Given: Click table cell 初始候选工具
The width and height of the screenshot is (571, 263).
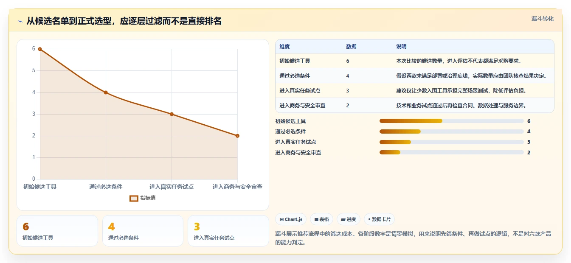Looking at the screenshot, I should point(295,61).
